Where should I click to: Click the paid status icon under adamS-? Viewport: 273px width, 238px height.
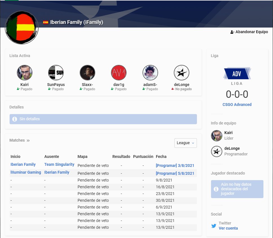(144, 89)
